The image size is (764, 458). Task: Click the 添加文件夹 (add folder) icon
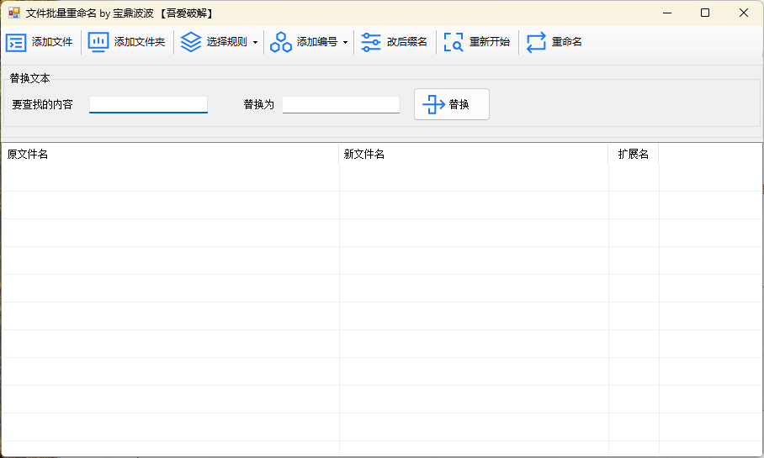coord(98,42)
